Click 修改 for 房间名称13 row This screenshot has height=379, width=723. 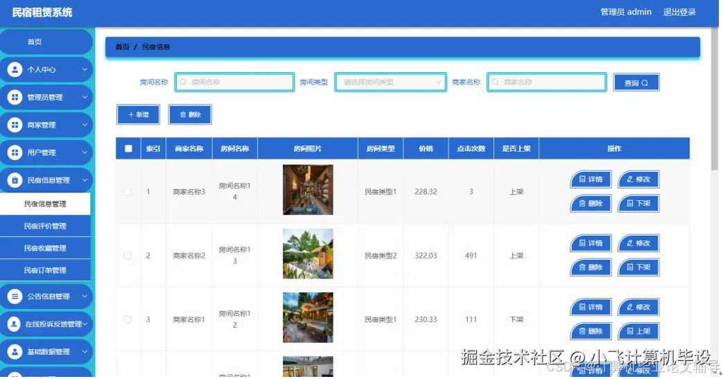638,243
